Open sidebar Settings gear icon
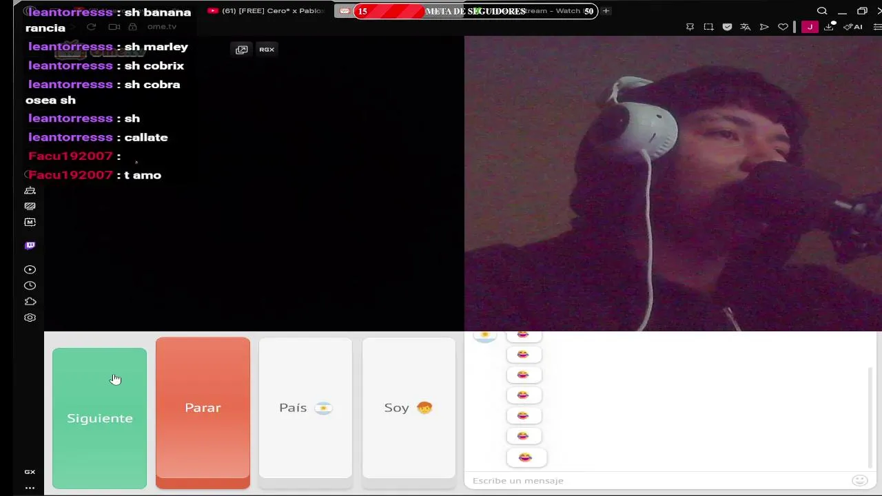Image resolution: width=882 pixels, height=496 pixels. click(x=30, y=318)
